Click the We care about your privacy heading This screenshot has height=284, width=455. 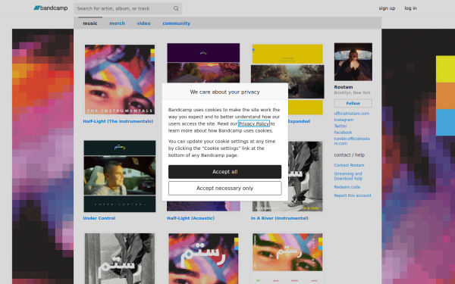[x=225, y=92]
